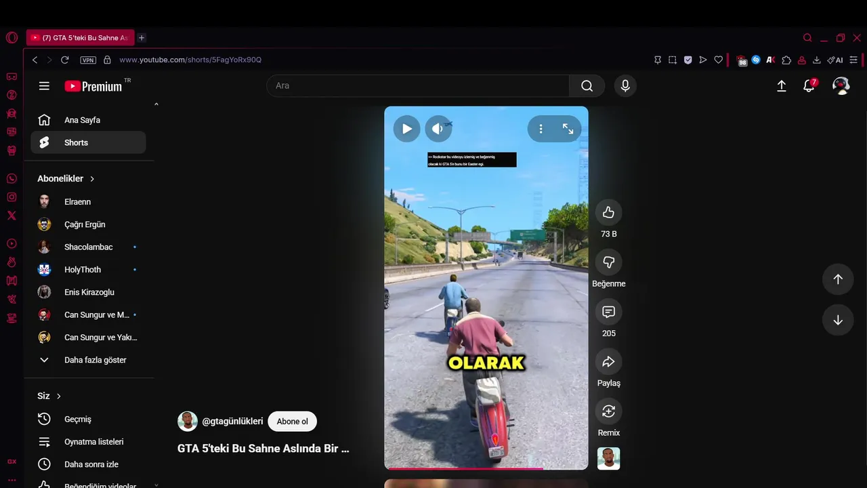Start voice search with the microphone
This screenshot has height=488, width=867.
point(625,86)
